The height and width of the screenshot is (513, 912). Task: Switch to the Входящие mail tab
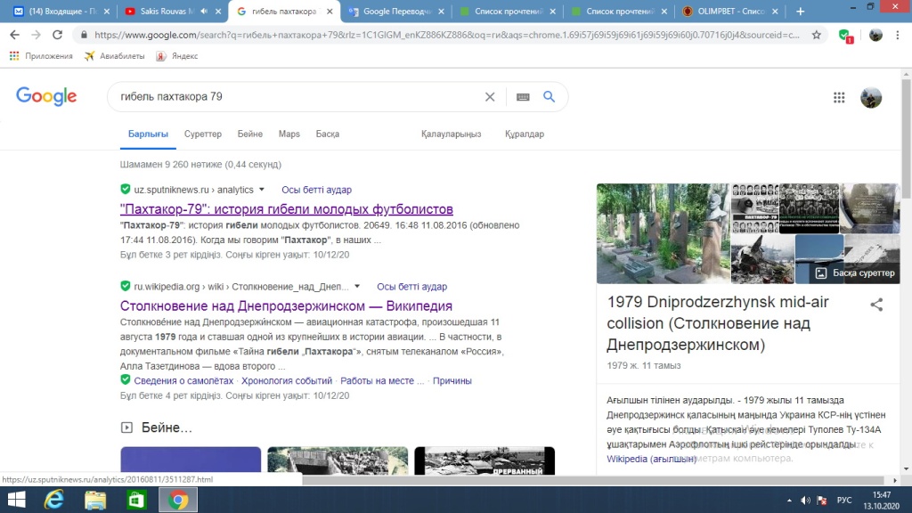pos(61,11)
